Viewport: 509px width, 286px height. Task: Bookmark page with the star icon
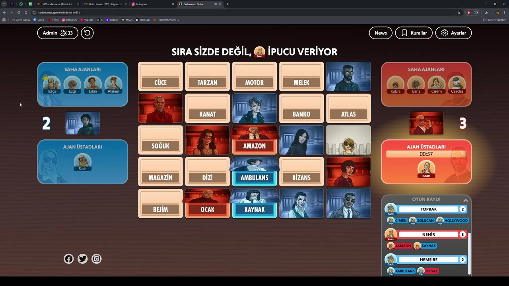point(459,12)
